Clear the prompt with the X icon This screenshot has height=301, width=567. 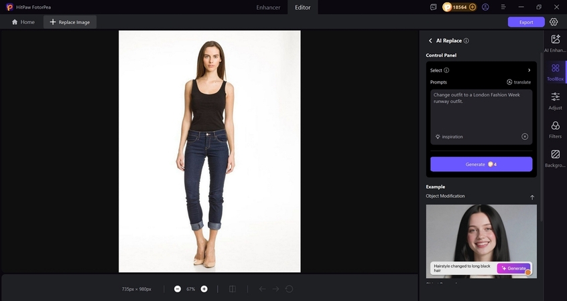(x=525, y=136)
